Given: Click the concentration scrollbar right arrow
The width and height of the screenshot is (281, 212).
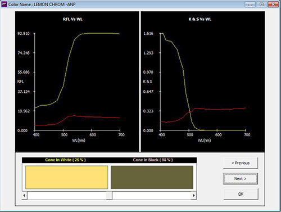Looking at the screenshot, I should [x=194, y=196].
